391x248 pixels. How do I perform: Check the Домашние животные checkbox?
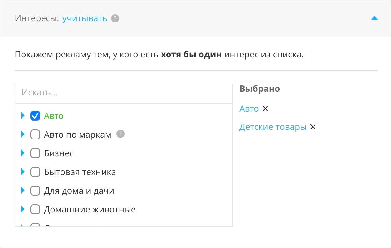point(35,209)
